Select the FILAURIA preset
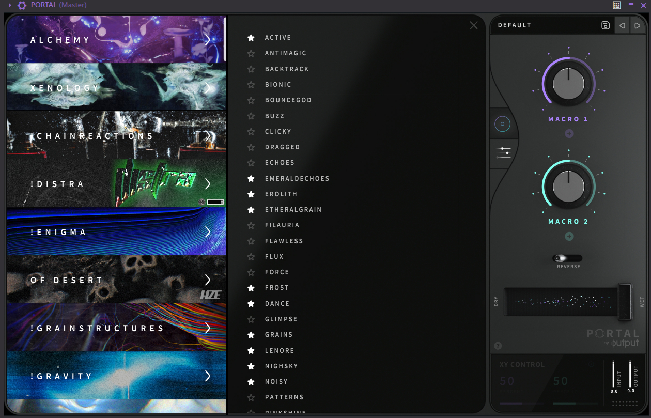The image size is (651, 418). 282,225
